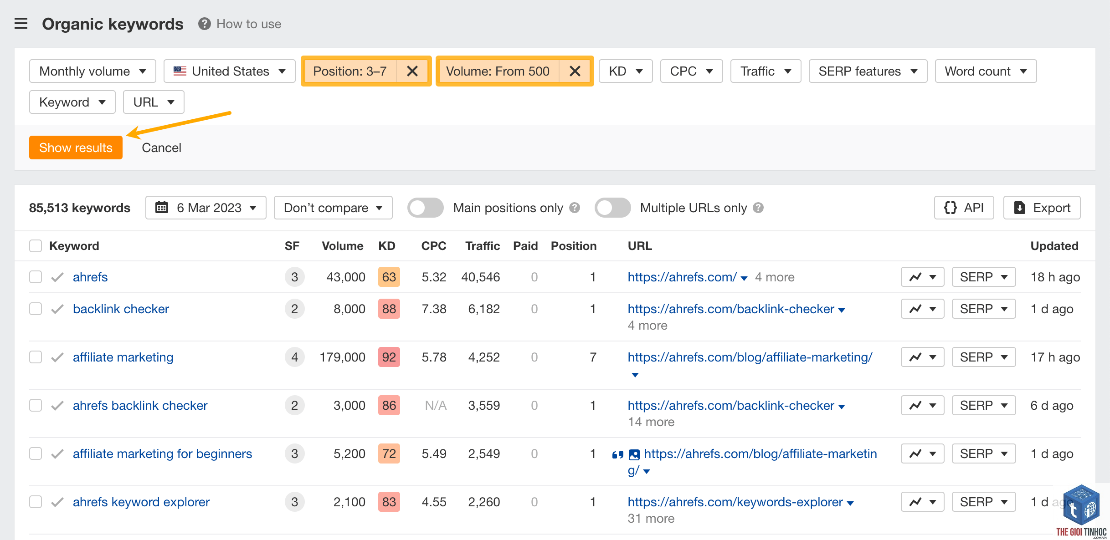Sort by Updated column header
This screenshot has width=1110, height=540.
(x=1054, y=246)
